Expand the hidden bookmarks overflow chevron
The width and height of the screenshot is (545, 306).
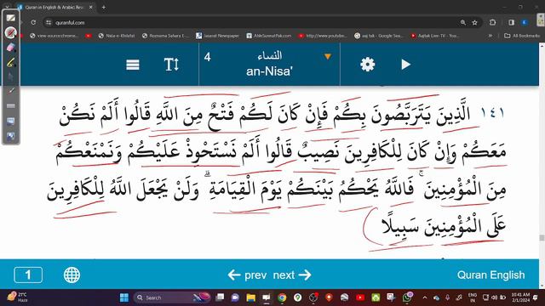point(490,36)
